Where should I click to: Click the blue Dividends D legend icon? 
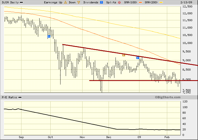tap(101, 2)
